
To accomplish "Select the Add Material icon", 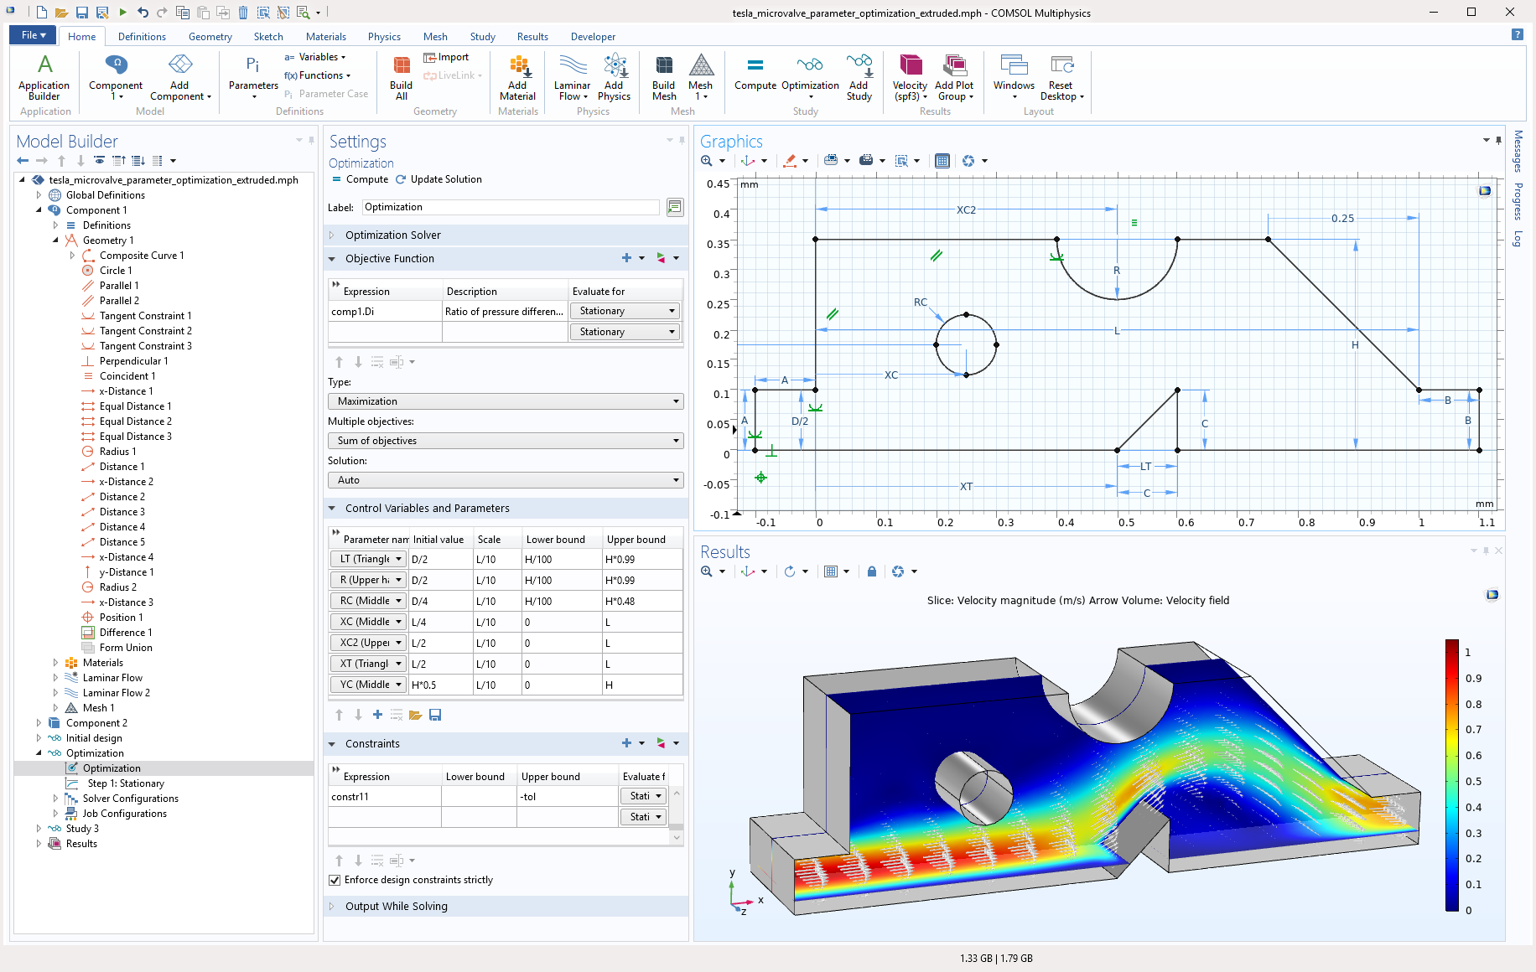I will pos(517,75).
